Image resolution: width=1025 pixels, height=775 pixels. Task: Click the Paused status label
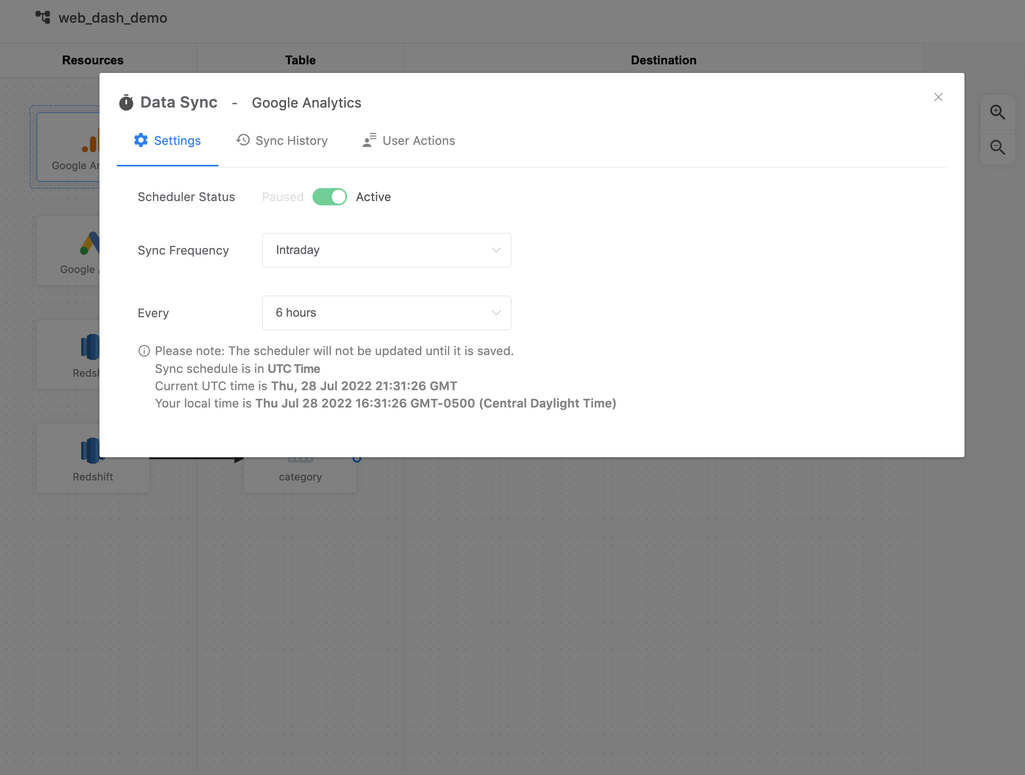pyautogui.click(x=283, y=197)
